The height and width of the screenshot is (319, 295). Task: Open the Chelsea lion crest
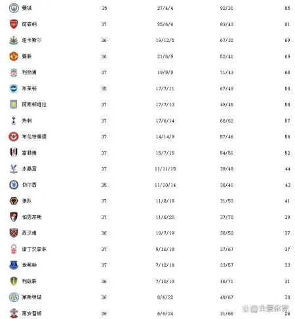pyautogui.click(x=14, y=185)
